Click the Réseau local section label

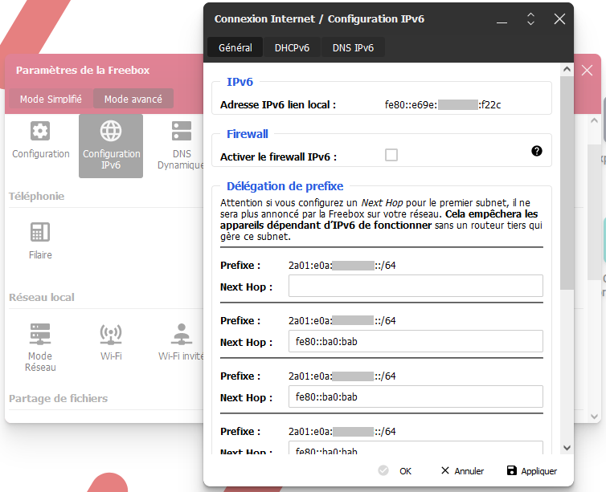coord(42,297)
